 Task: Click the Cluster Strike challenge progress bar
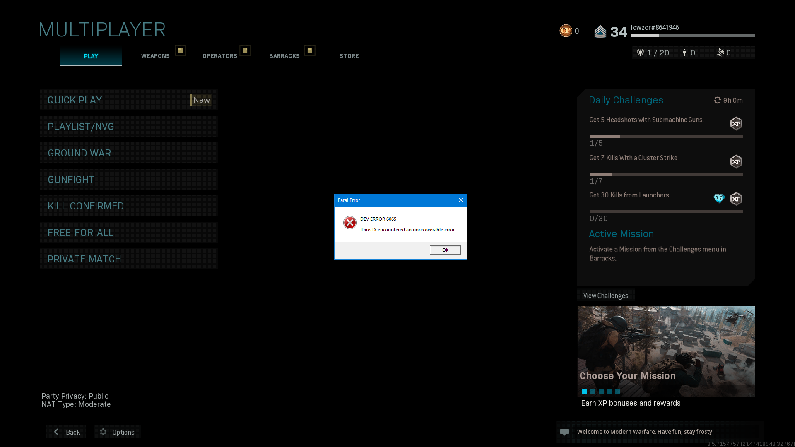pos(666,174)
